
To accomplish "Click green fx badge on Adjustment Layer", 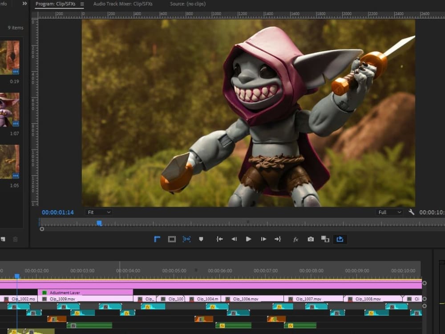I will click(x=44, y=293).
